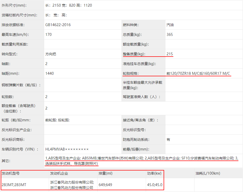243x192 pixels.
Task: Select emission standard GB14622-2016
Action: [x=58, y=25]
